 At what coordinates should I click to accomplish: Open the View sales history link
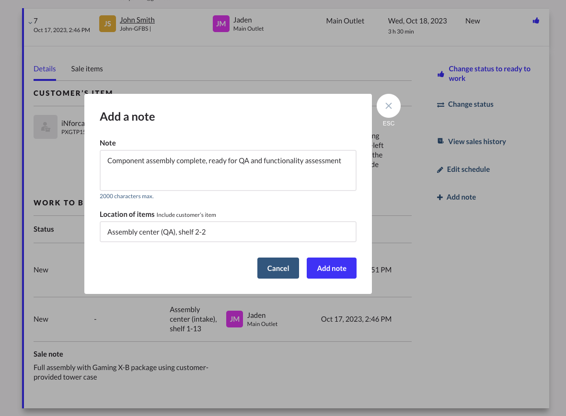(476, 142)
